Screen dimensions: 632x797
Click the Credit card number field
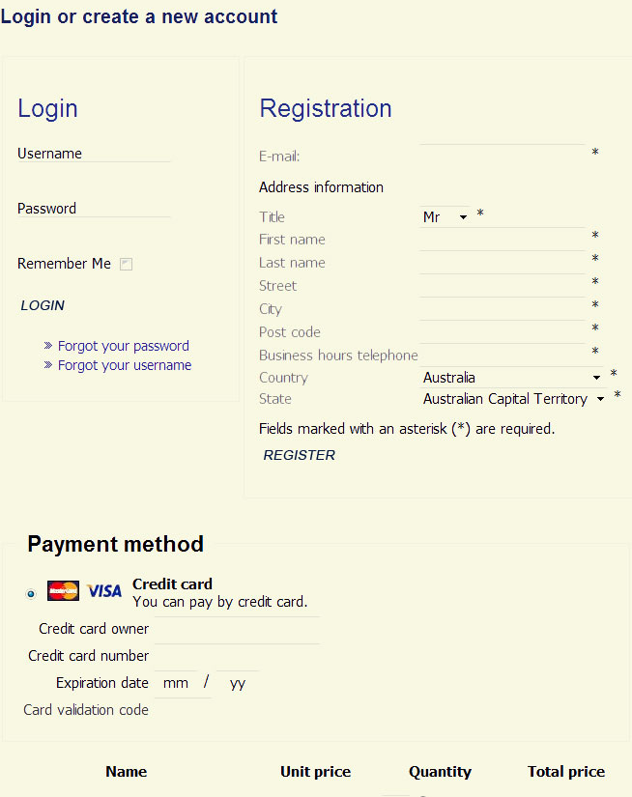click(237, 655)
